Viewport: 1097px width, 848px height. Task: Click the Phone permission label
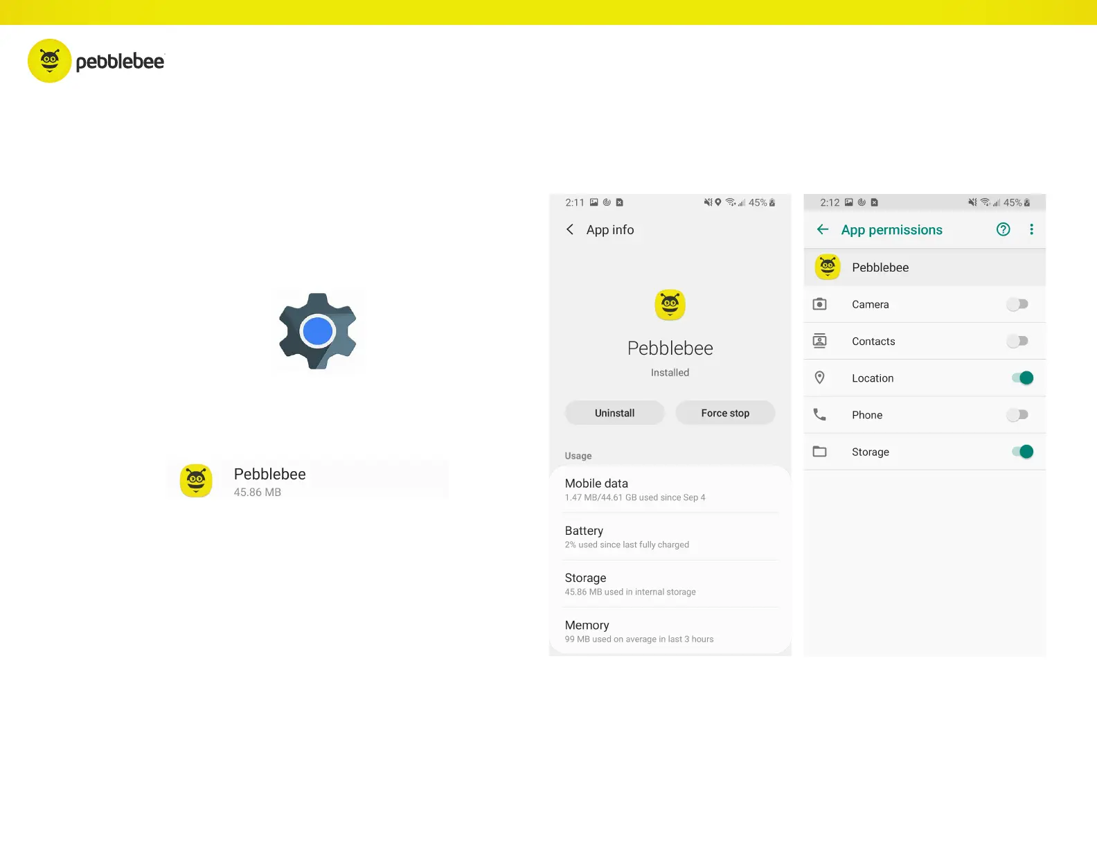tap(867, 415)
